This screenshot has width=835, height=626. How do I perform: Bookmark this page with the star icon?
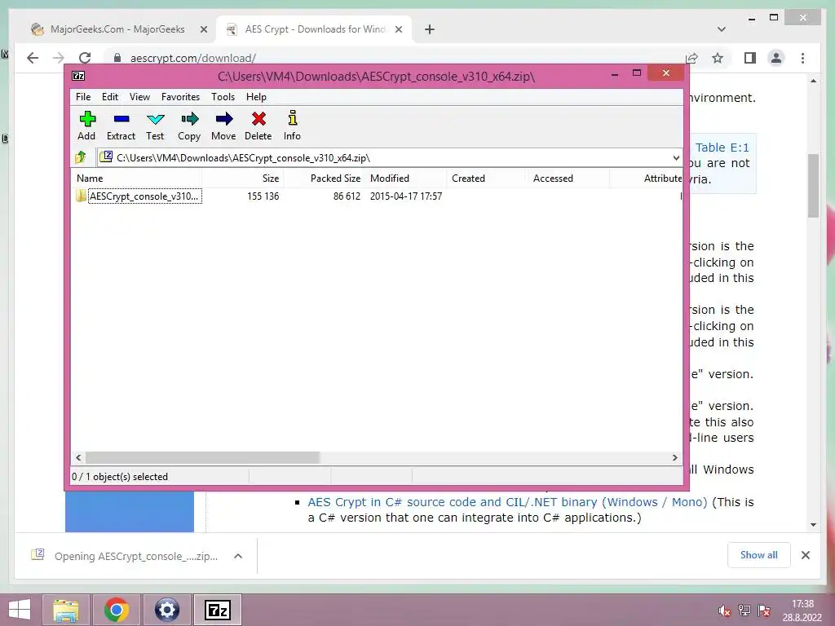click(x=718, y=58)
